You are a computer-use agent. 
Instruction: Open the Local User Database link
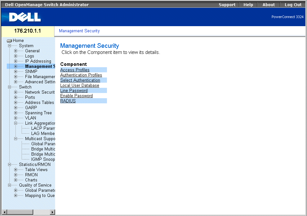point(80,86)
